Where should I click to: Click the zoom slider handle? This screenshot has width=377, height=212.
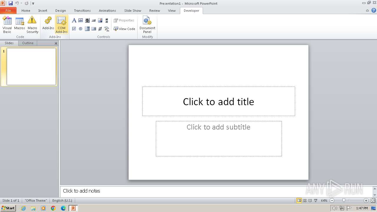coord(344,201)
